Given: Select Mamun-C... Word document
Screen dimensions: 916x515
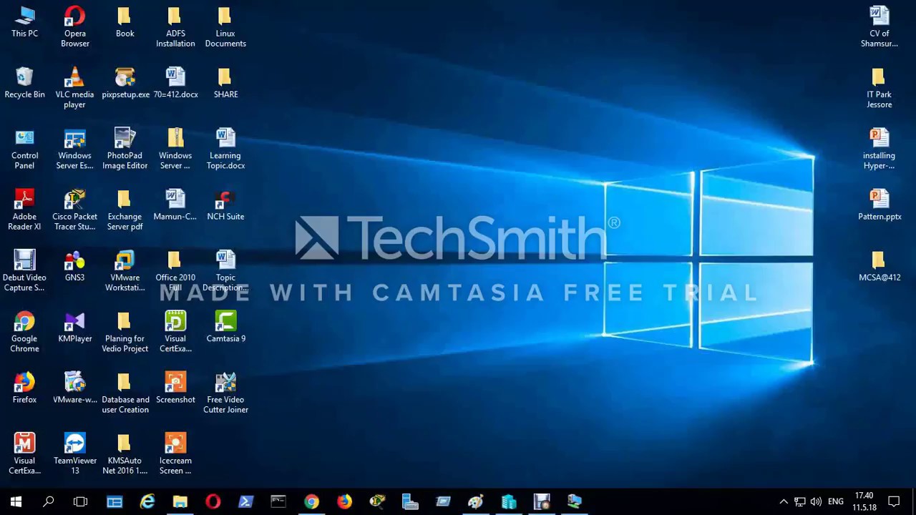Looking at the screenshot, I should [175, 205].
